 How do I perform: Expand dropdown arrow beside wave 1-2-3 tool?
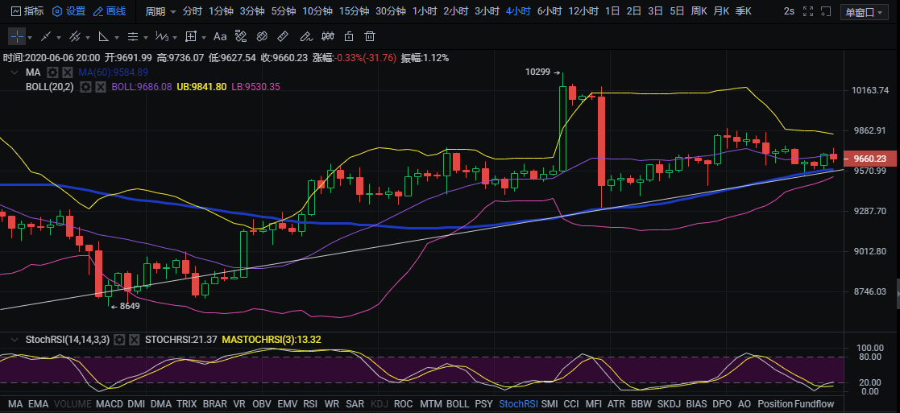click(175, 38)
